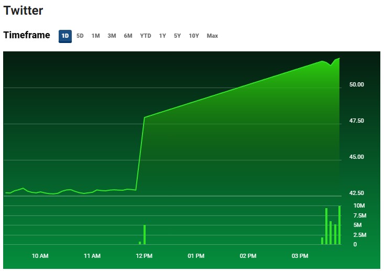Click the 12 PM time label
Image resolution: width=384 pixels, height=271 pixels.
pyautogui.click(x=144, y=256)
